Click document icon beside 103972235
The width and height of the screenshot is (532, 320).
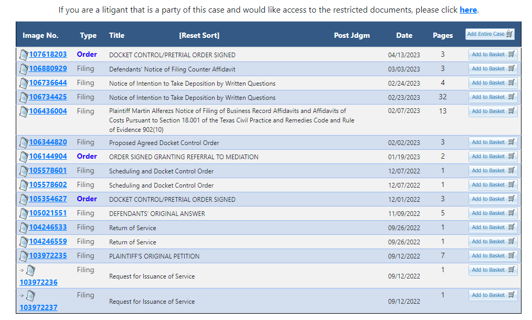click(24, 256)
